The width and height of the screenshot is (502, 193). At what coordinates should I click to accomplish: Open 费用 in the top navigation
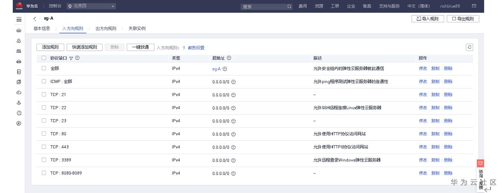tap(302, 6)
